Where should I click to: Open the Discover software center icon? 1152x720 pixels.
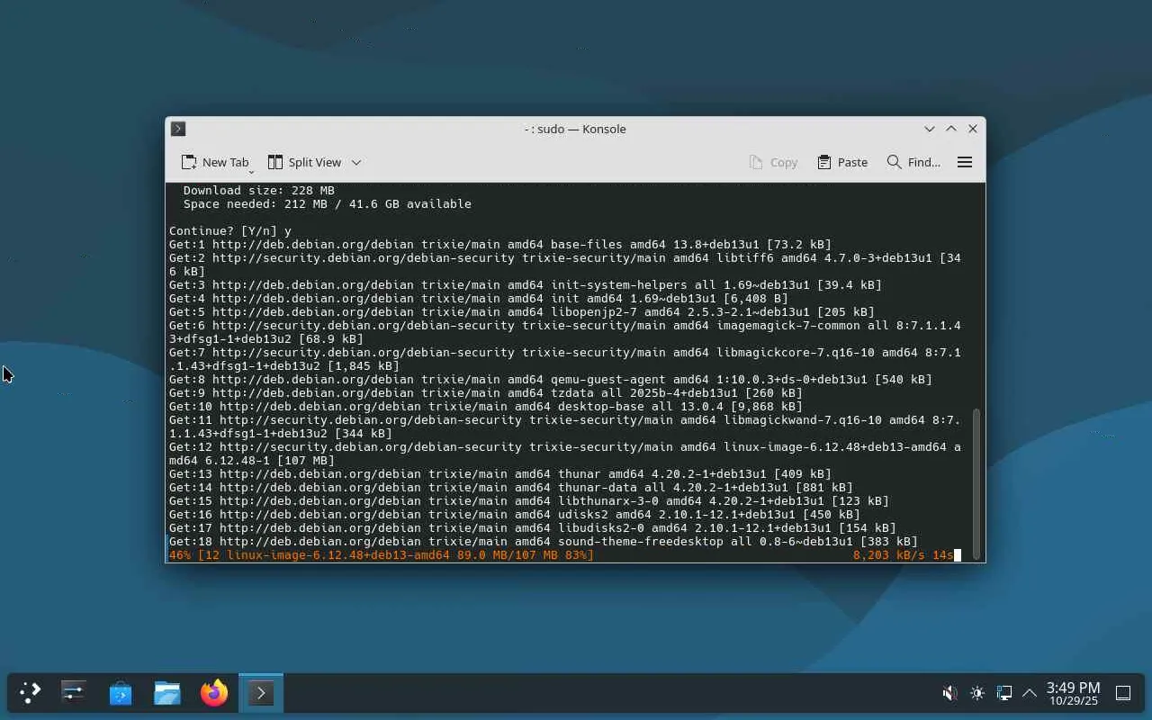coord(121,693)
